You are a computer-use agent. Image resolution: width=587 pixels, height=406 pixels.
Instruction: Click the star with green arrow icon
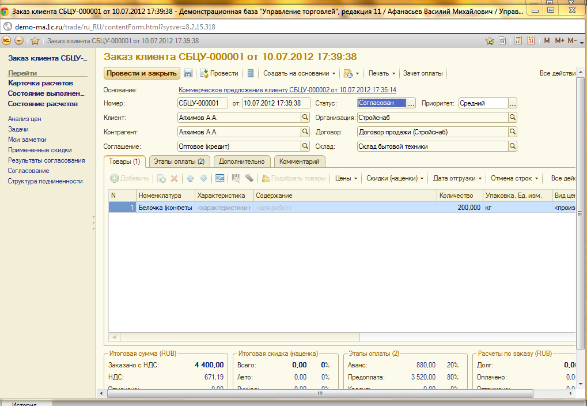point(490,40)
